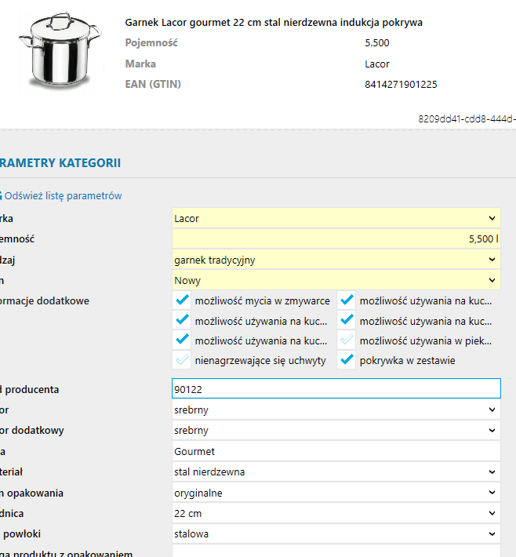Image resolution: width=516 pixels, height=557 pixels.
Task: Click the capacity field showing 5,500 l
Action: click(x=336, y=239)
